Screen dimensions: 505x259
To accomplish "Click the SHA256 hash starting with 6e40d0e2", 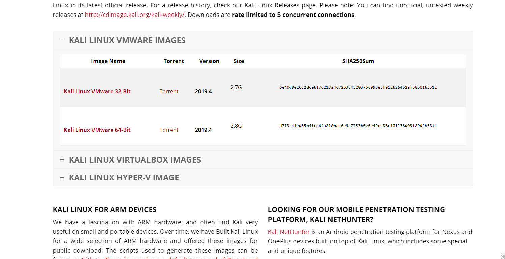I will coord(358,87).
